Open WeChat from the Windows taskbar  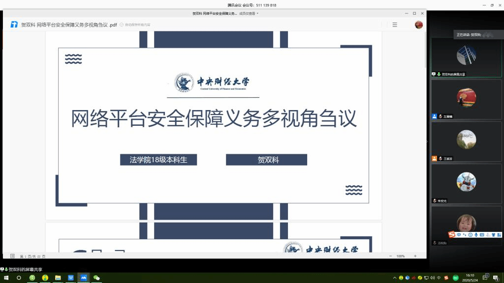(96, 278)
